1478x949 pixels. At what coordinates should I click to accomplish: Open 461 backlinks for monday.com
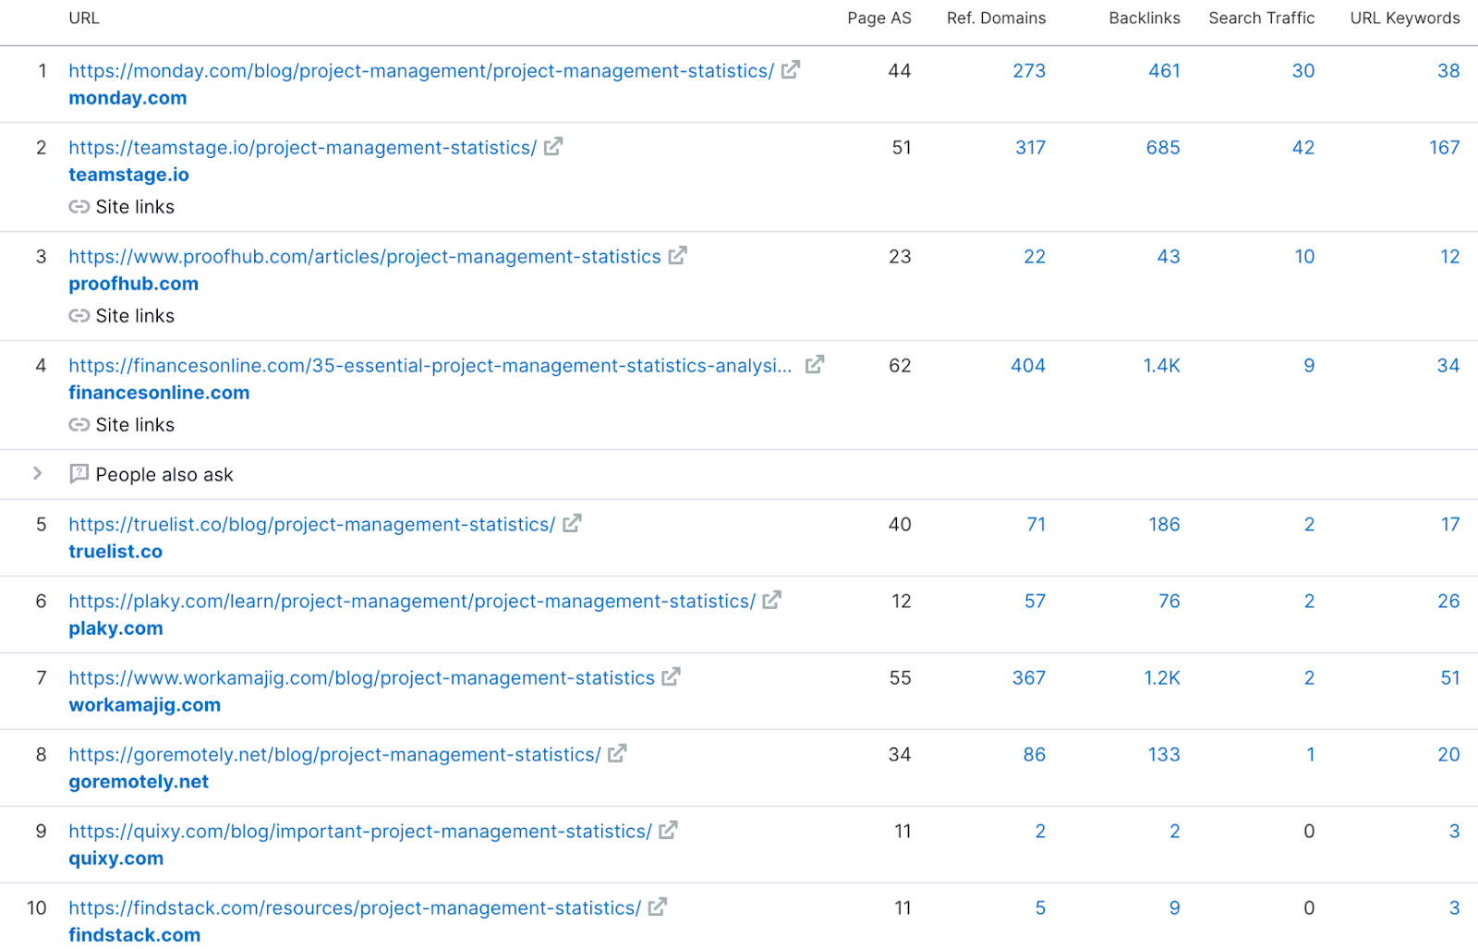tap(1164, 71)
